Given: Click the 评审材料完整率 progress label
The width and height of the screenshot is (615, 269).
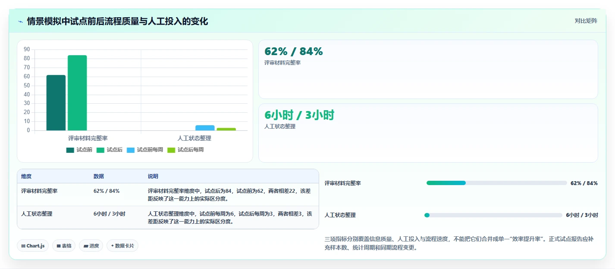Looking at the screenshot, I should [343, 183].
